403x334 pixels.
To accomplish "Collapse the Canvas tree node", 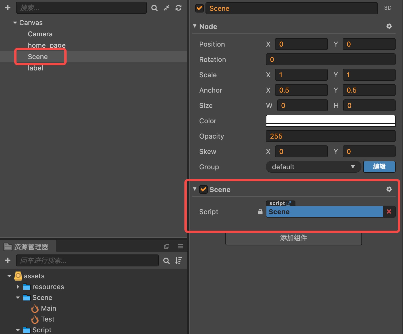I will (x=15, y=23).
